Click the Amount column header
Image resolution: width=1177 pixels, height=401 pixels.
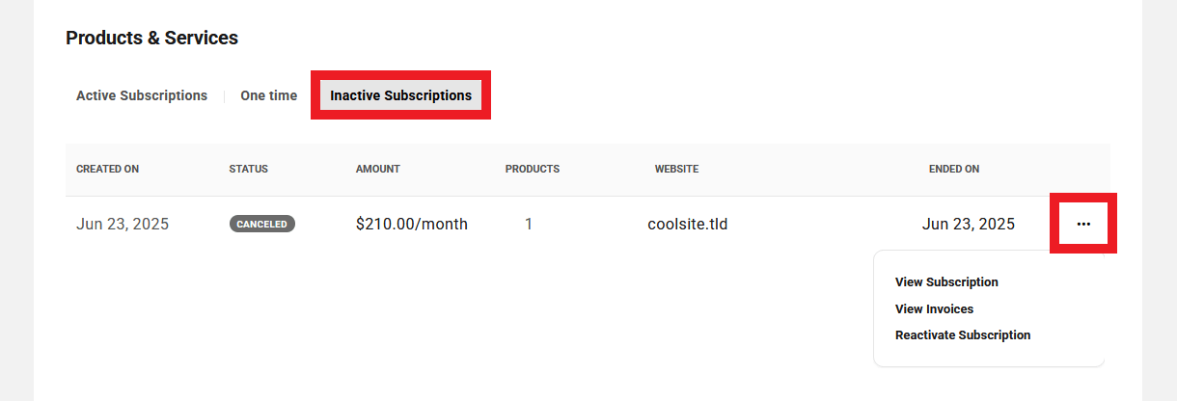[377, 169]
